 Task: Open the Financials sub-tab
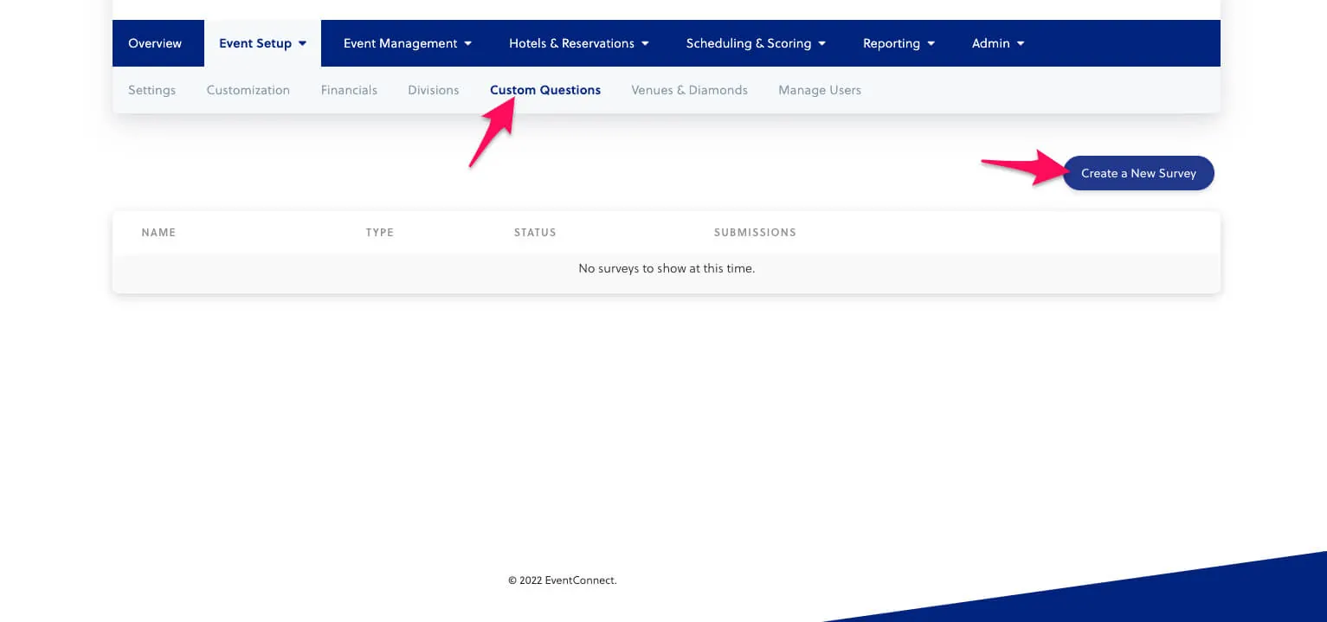pos(349,90)
